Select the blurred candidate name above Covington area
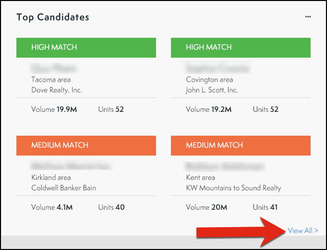The width and height of the screenshot is (327, 250). [218, 68]
